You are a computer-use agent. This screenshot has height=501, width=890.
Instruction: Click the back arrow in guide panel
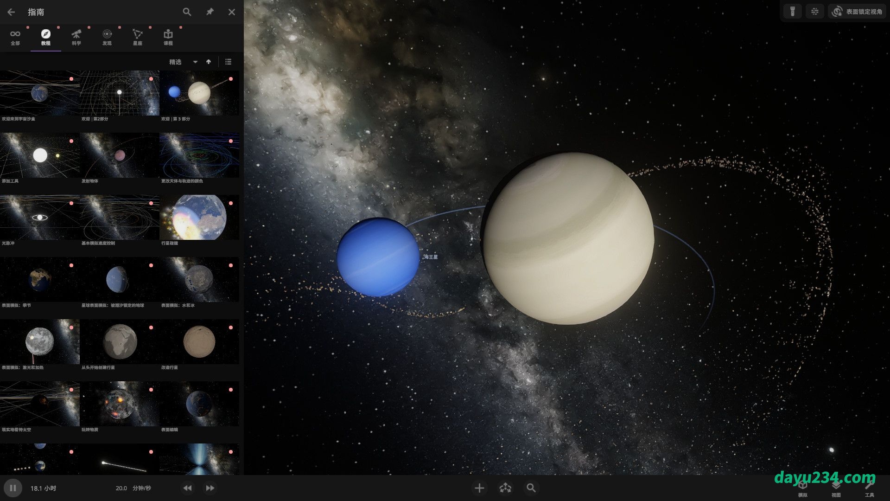(x=11, y=12)
